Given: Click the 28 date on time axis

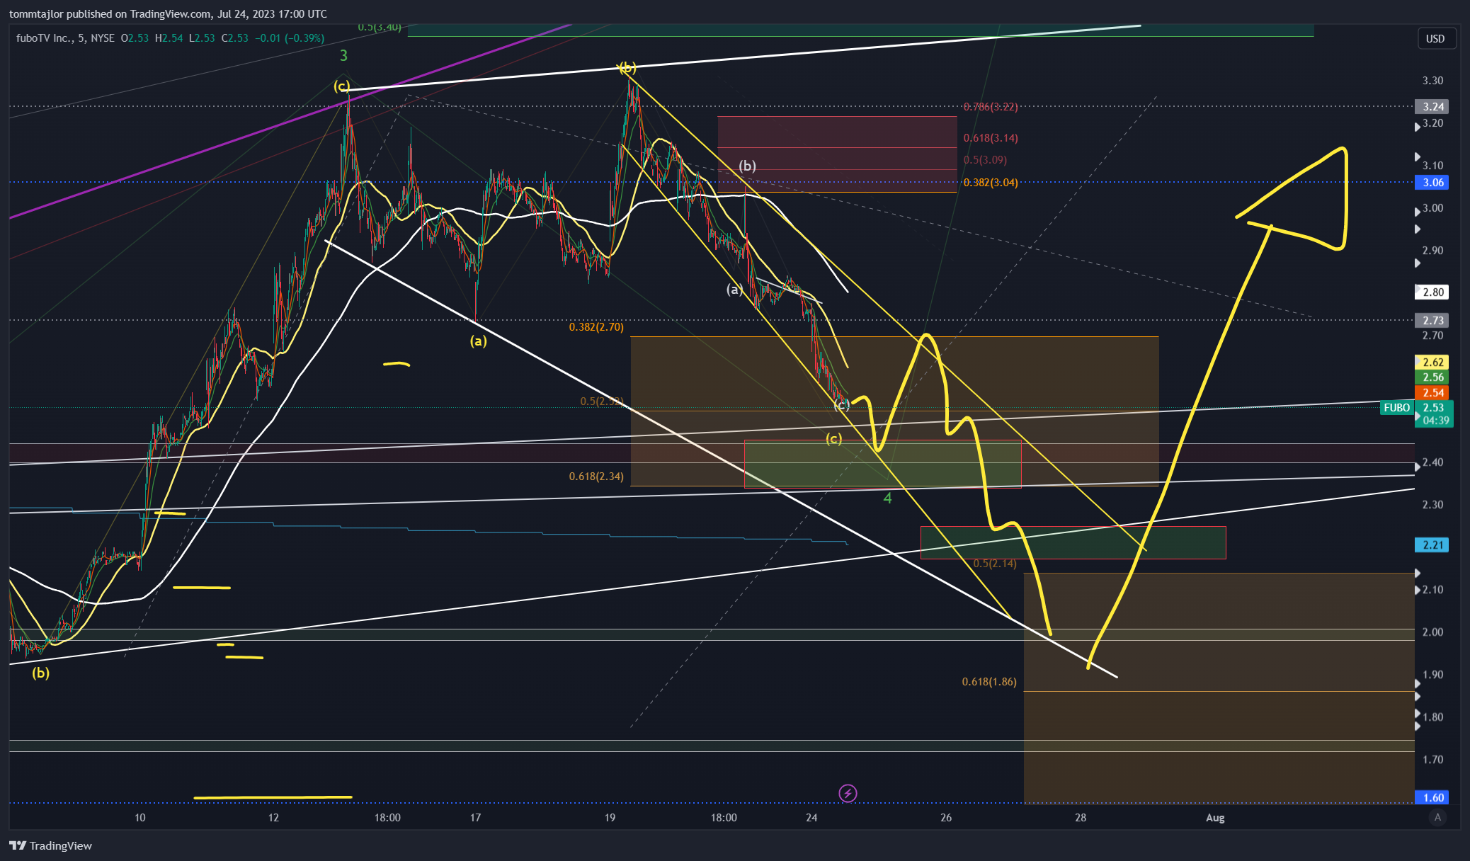Looking at the screenshot, I should [1081, 818].
